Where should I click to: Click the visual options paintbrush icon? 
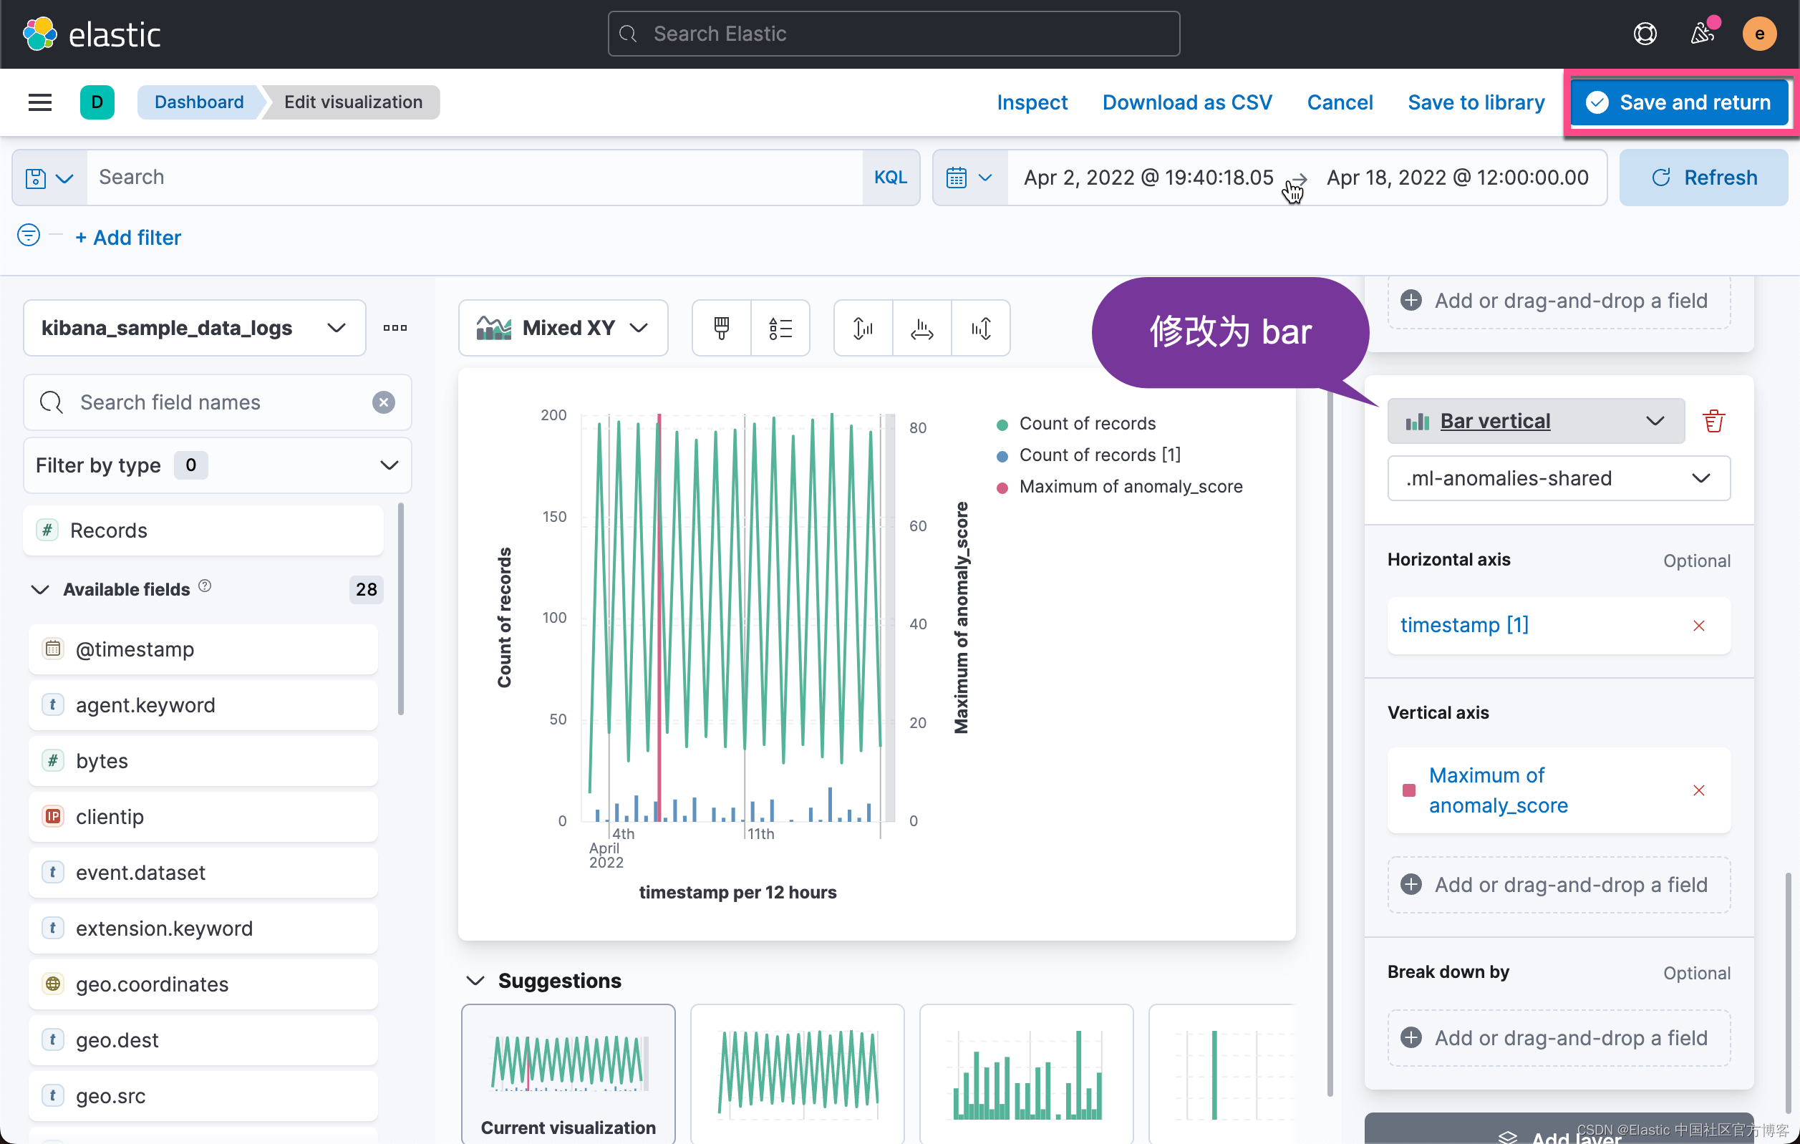721,328
